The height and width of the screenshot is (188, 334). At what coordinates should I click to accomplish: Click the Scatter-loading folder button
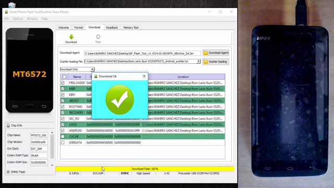216,62
